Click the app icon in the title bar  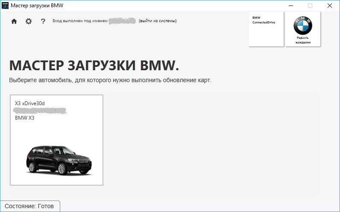(x=5, y=6)
